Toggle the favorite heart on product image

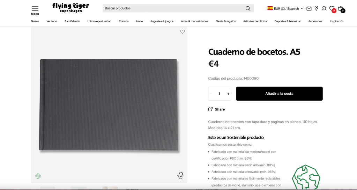pos(183,32)
